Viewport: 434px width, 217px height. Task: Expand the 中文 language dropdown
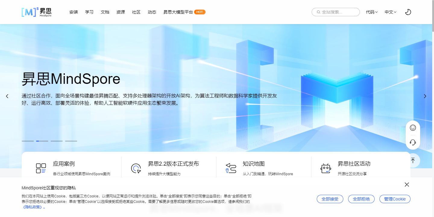[391, 12]
